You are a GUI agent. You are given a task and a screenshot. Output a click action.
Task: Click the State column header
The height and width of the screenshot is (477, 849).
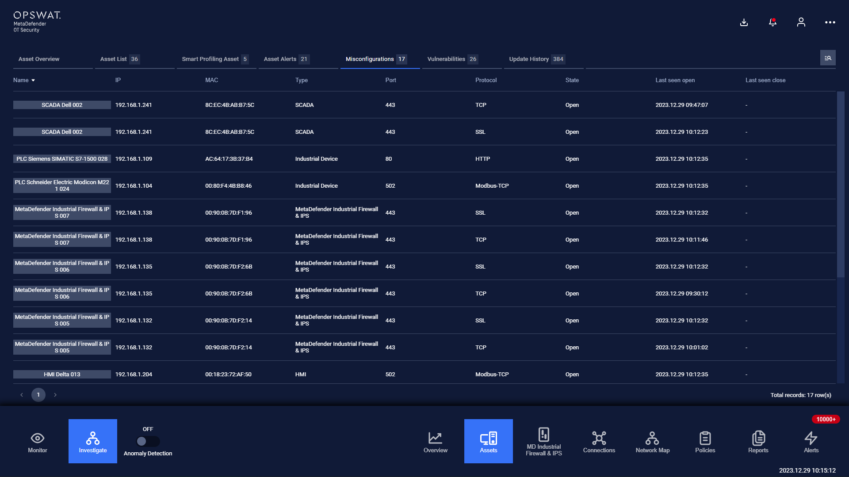pos(572,80)
